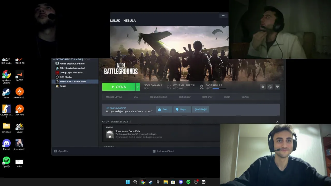Open the Pazar tab

pyautogui.click(x=227, y=97)
